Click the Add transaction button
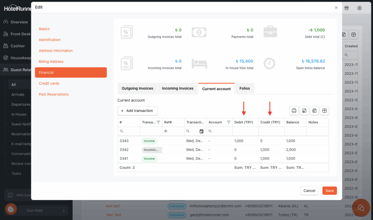Viewport: 373px width, 220px height. tap(138, 111)
